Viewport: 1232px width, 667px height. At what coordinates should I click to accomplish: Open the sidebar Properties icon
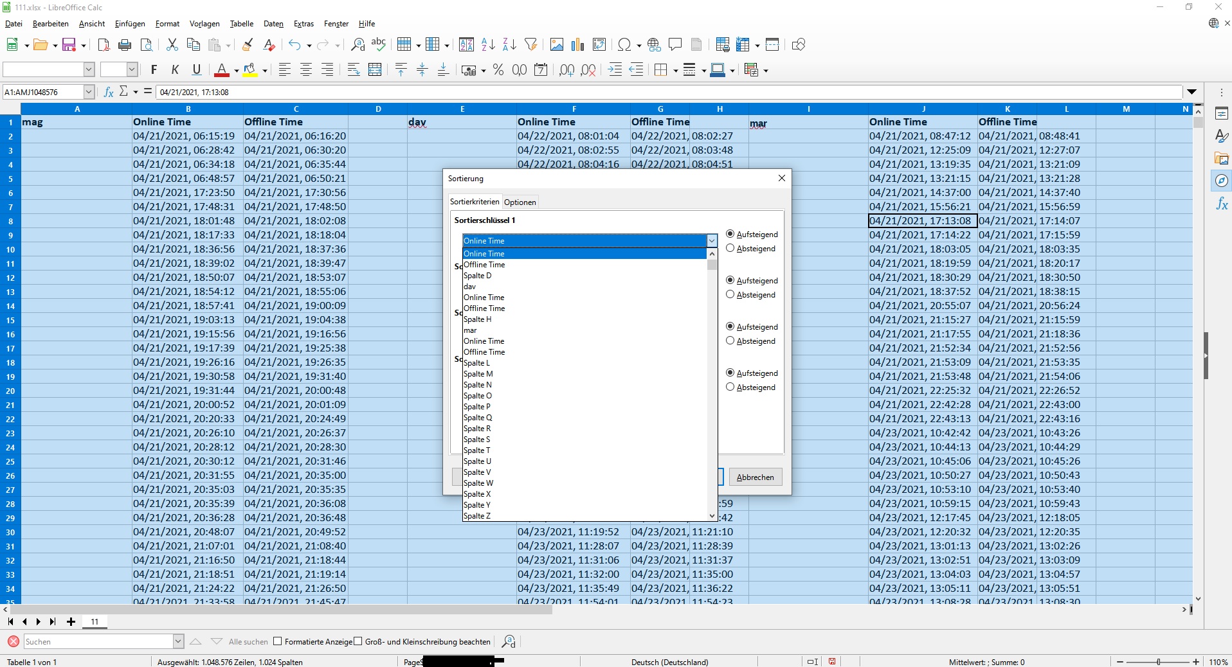pos(1222,114)
